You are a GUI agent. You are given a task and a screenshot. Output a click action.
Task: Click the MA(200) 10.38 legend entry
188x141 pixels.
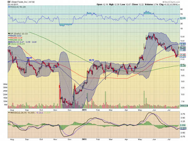coord(15,40)
